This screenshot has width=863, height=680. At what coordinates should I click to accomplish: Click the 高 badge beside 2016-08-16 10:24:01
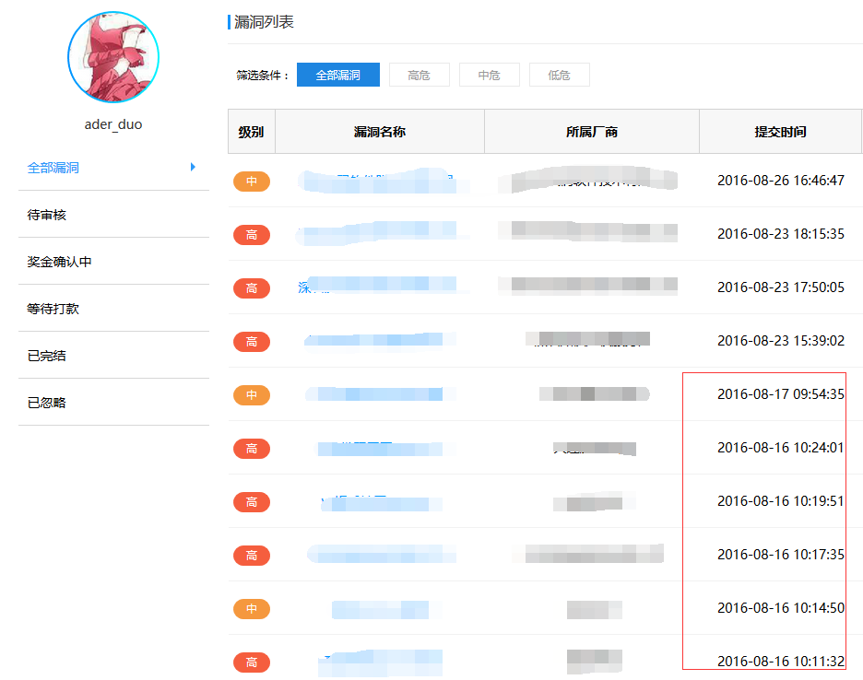point(251,449)
